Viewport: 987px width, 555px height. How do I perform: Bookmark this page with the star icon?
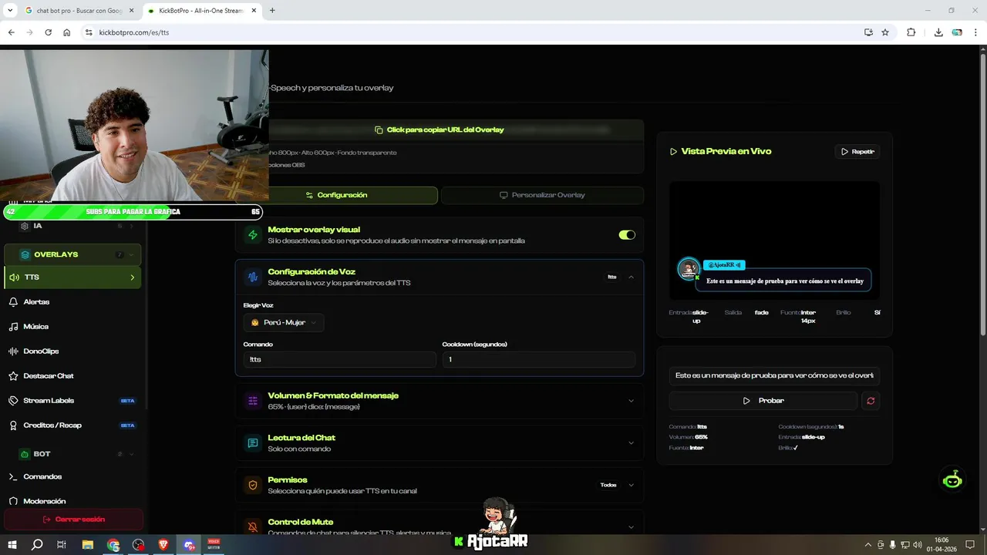coord(885,32)
